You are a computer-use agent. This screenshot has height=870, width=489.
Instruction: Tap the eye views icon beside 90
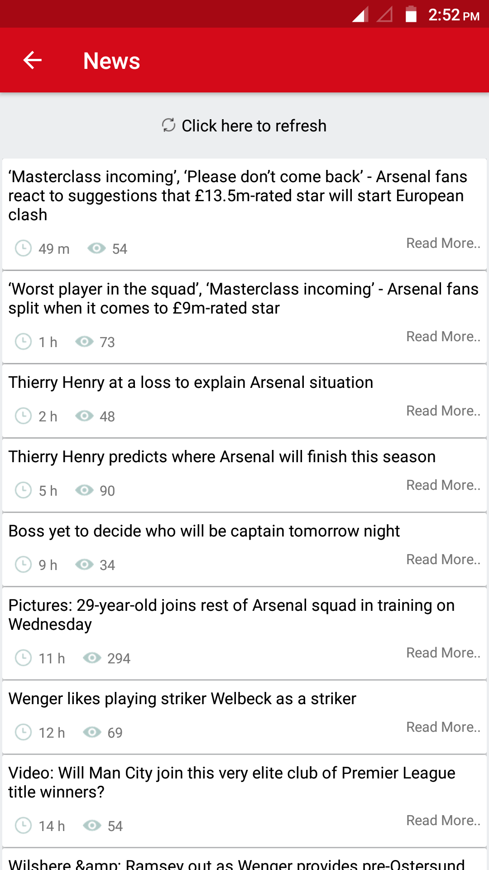tap(84, 490)
